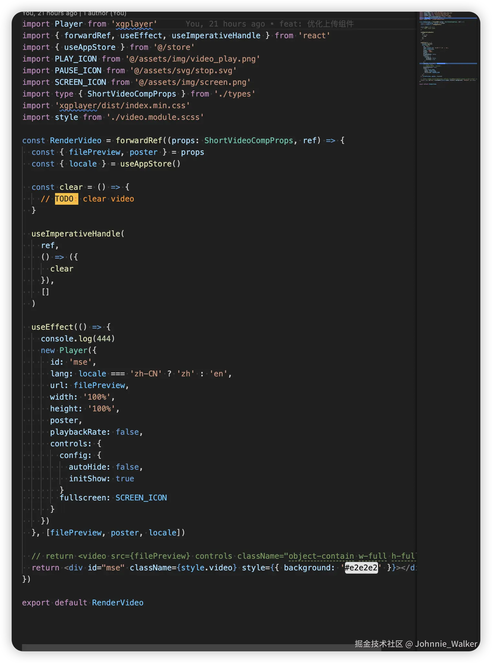This screenshot has height=663, width=492.
Task: Click the highlighted TODO comment tag
Action: tap(66, 199)
